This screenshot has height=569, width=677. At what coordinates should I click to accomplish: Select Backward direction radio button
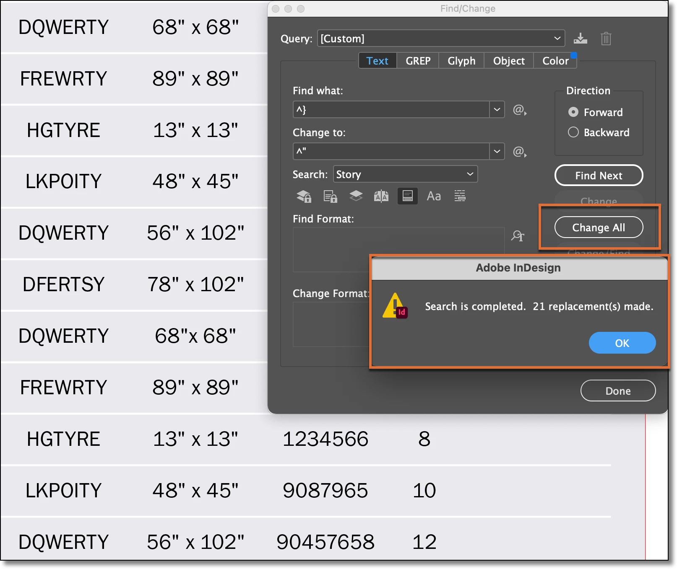(573, 132)
